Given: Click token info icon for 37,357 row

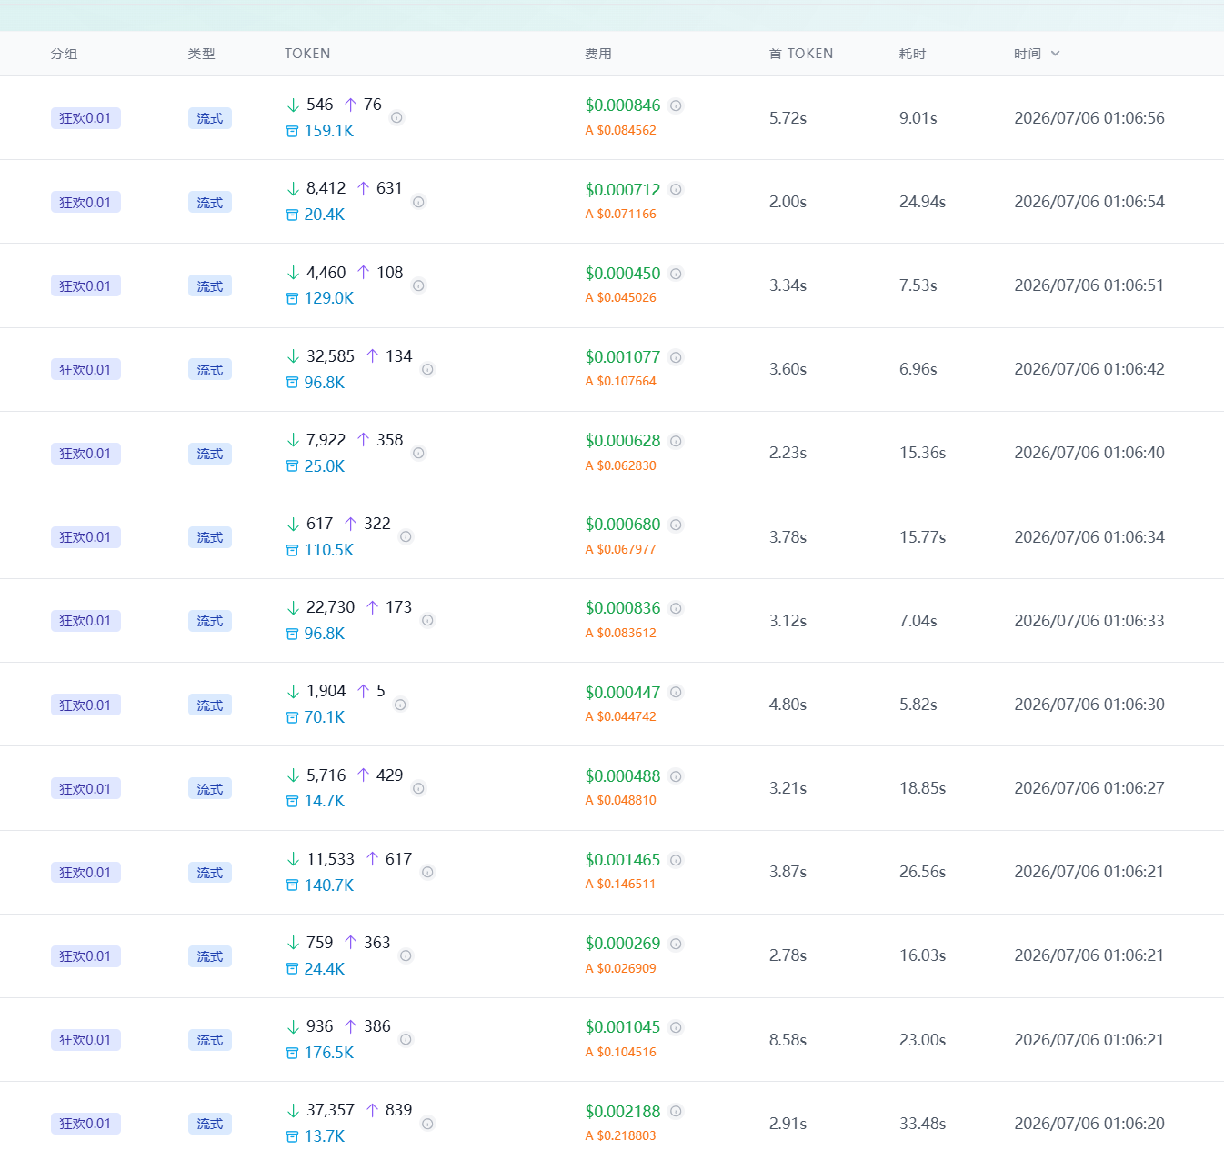Looking at the screenshot, I should point(427,1124).
